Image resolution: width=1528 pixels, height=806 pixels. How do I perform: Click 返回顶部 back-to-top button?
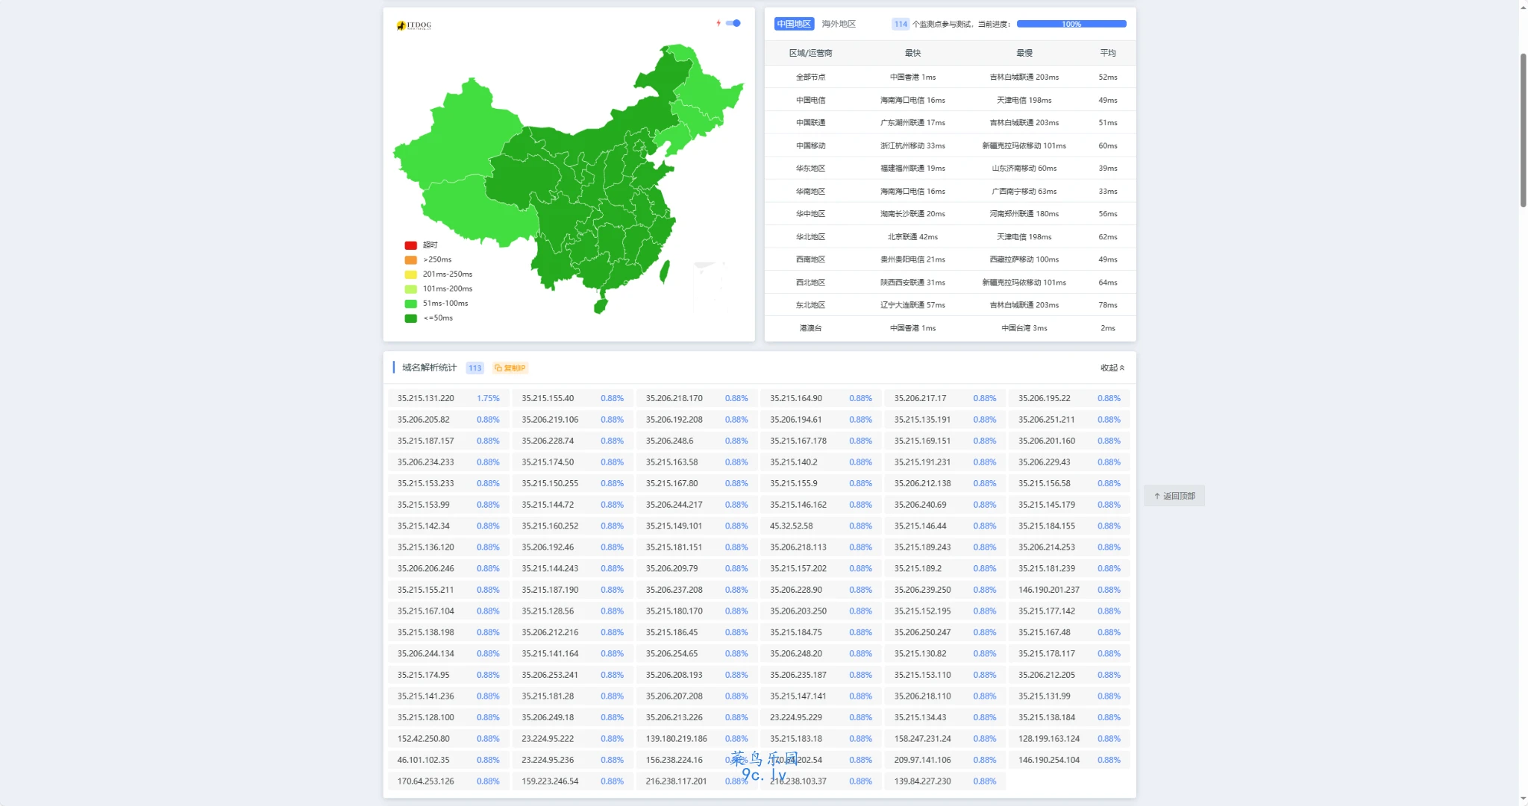1174,496
